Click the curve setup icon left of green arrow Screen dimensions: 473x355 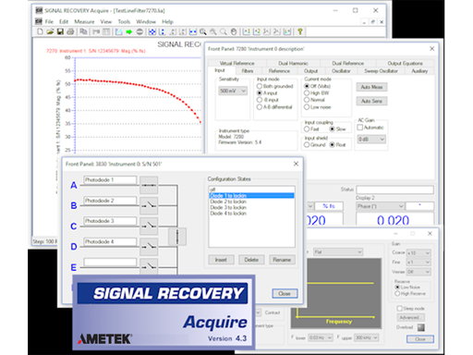coord(119,31)
